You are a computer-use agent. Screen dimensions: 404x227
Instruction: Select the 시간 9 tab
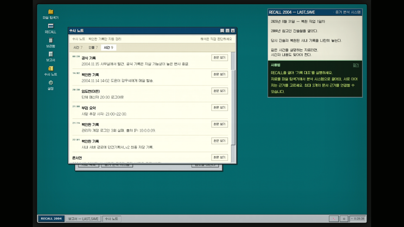tap(108, 47)
